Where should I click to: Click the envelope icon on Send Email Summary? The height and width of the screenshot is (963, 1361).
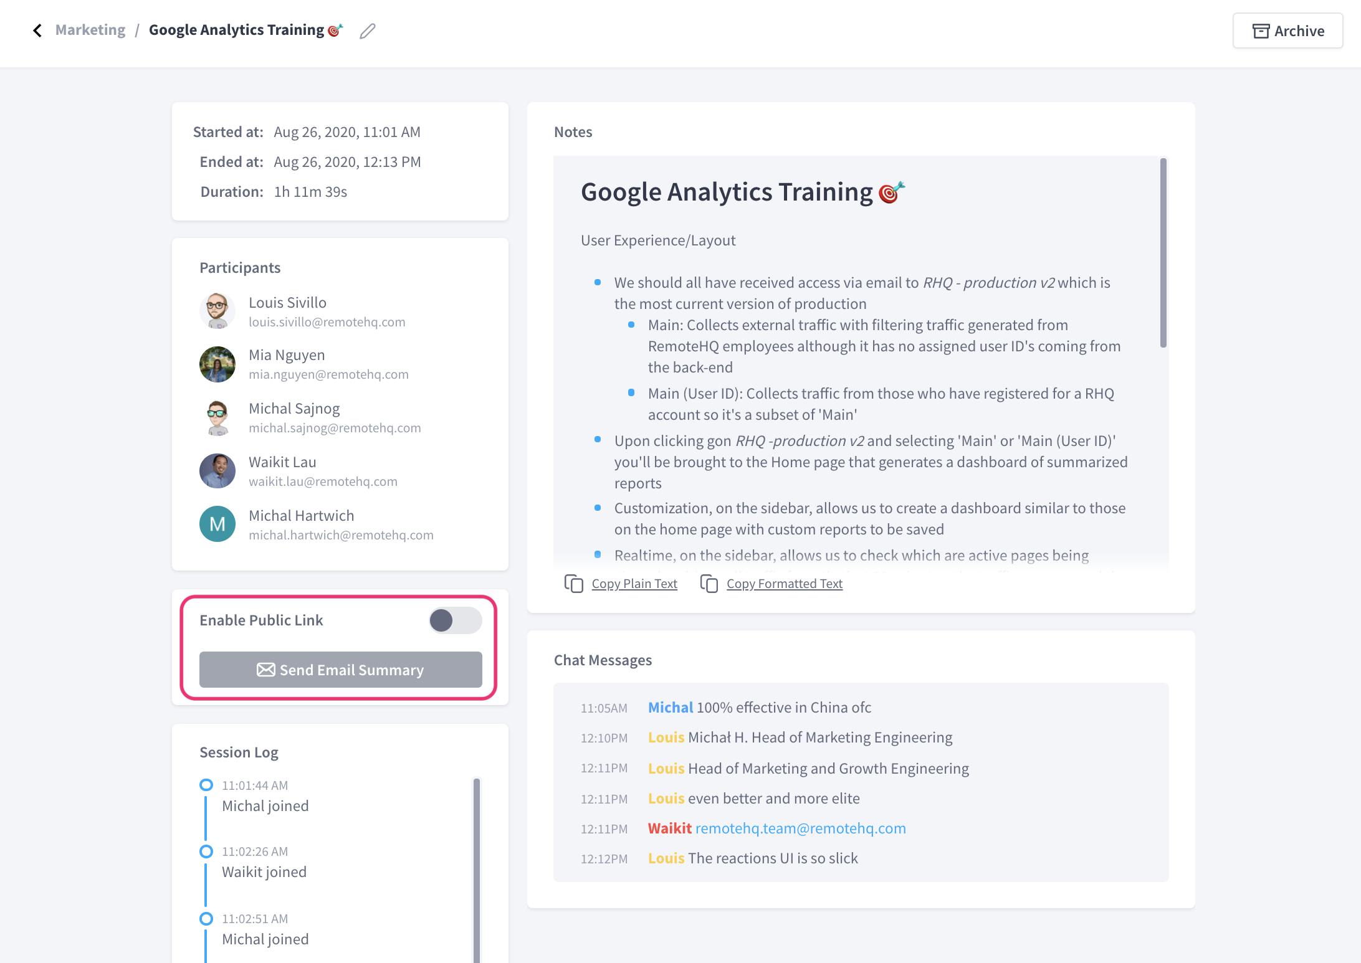tap(266, 670)
